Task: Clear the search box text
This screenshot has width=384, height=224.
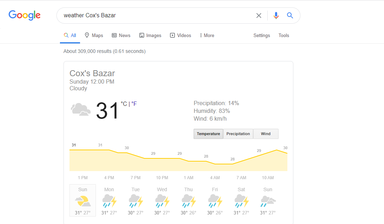Action: tap(259, 16)
